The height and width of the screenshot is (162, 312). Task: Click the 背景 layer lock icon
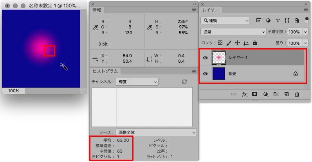[x=296, y=74]
